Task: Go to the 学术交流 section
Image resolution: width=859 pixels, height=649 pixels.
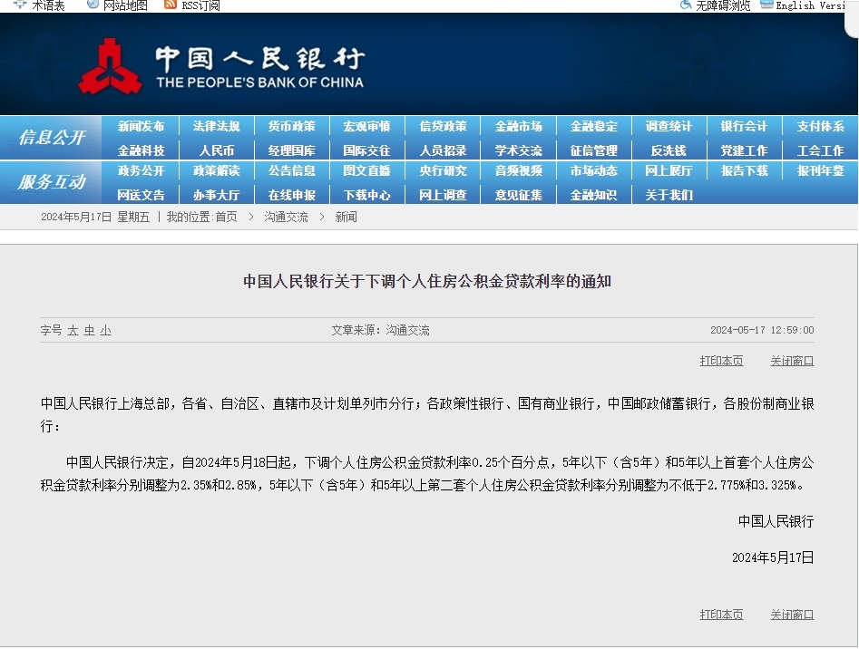Action: coord(518,150)
